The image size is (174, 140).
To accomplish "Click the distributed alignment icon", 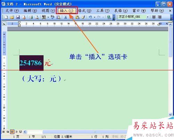I will coord(160,17).
